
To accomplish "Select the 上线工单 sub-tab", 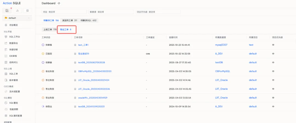I will 50,30.
